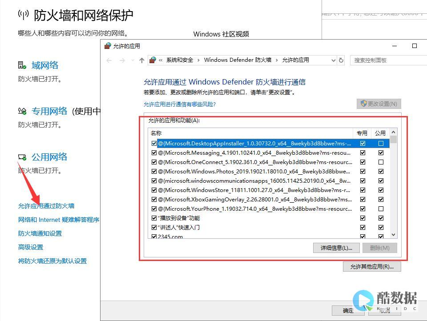Click 删除(M) button
This screenshot has width=427, height=321.
[x=379, y=248]
